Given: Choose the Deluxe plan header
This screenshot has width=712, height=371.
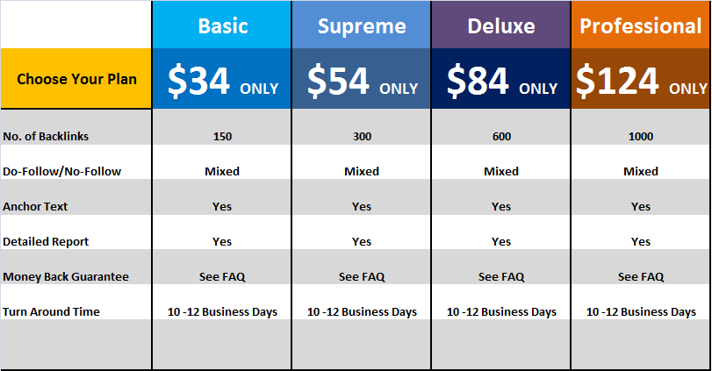Looking at the screenshot, I should click(500, 25).
